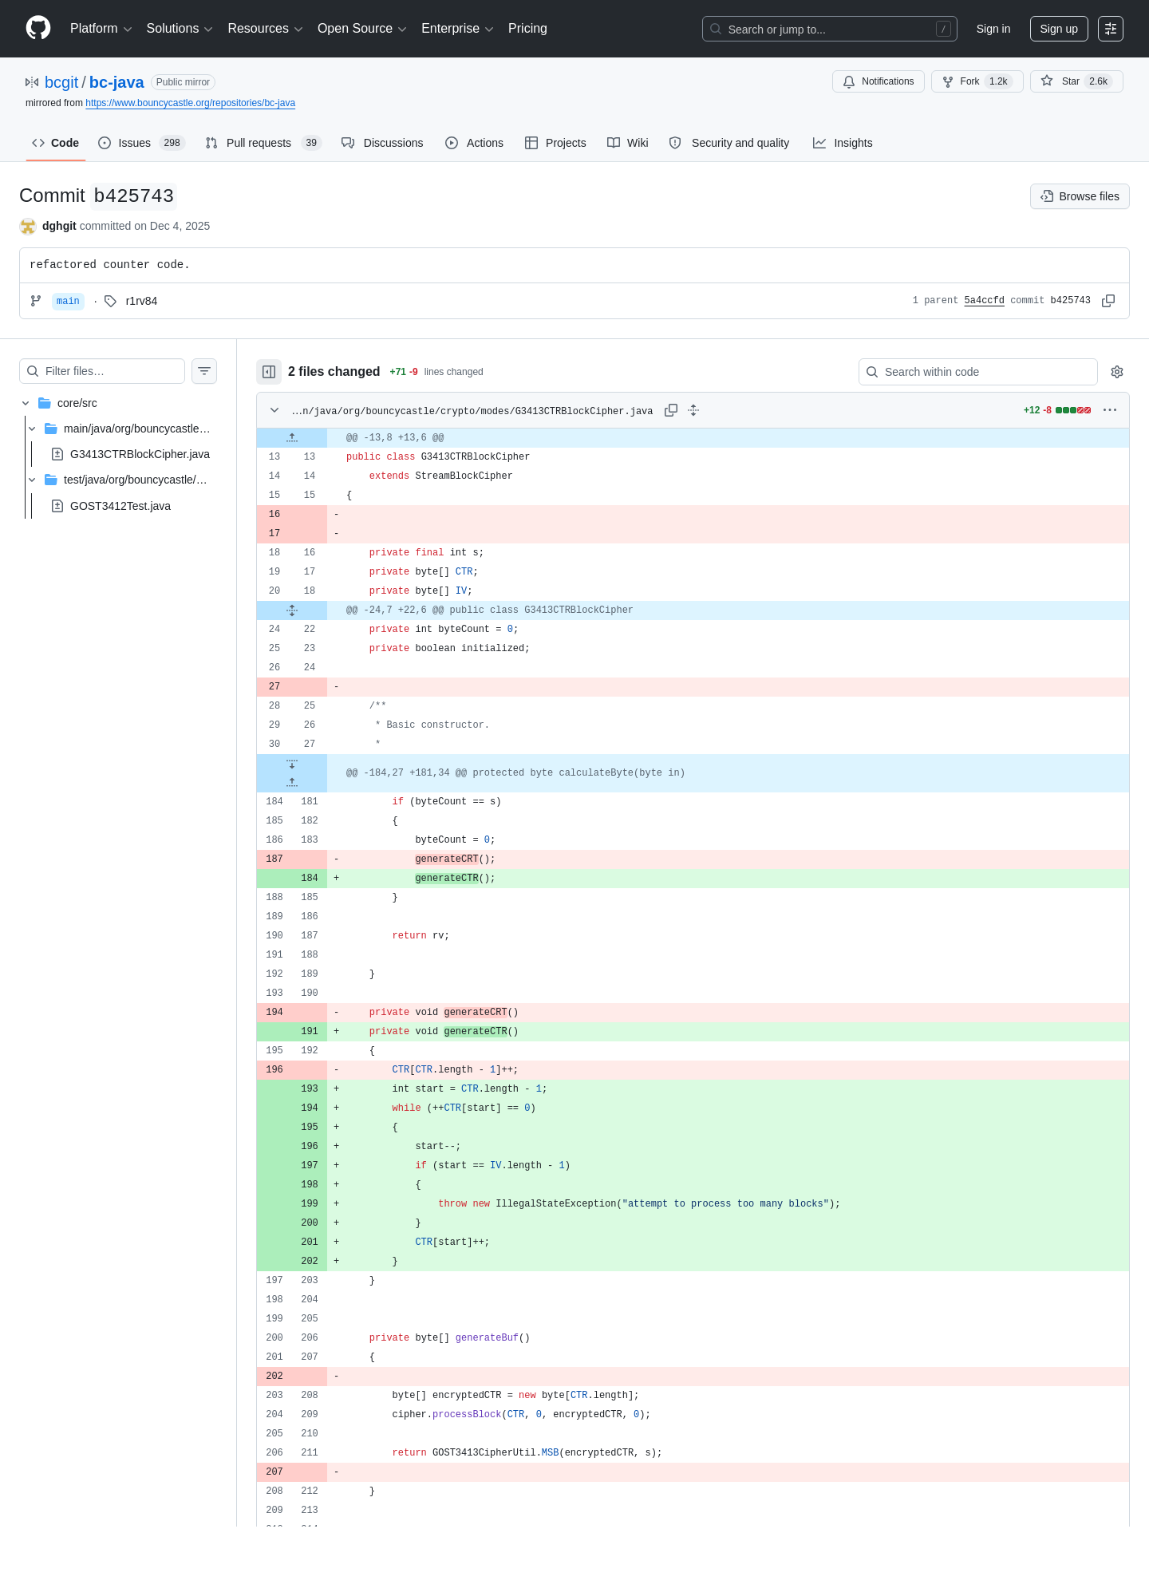Open the Pull requests tab

coord(263,143)
